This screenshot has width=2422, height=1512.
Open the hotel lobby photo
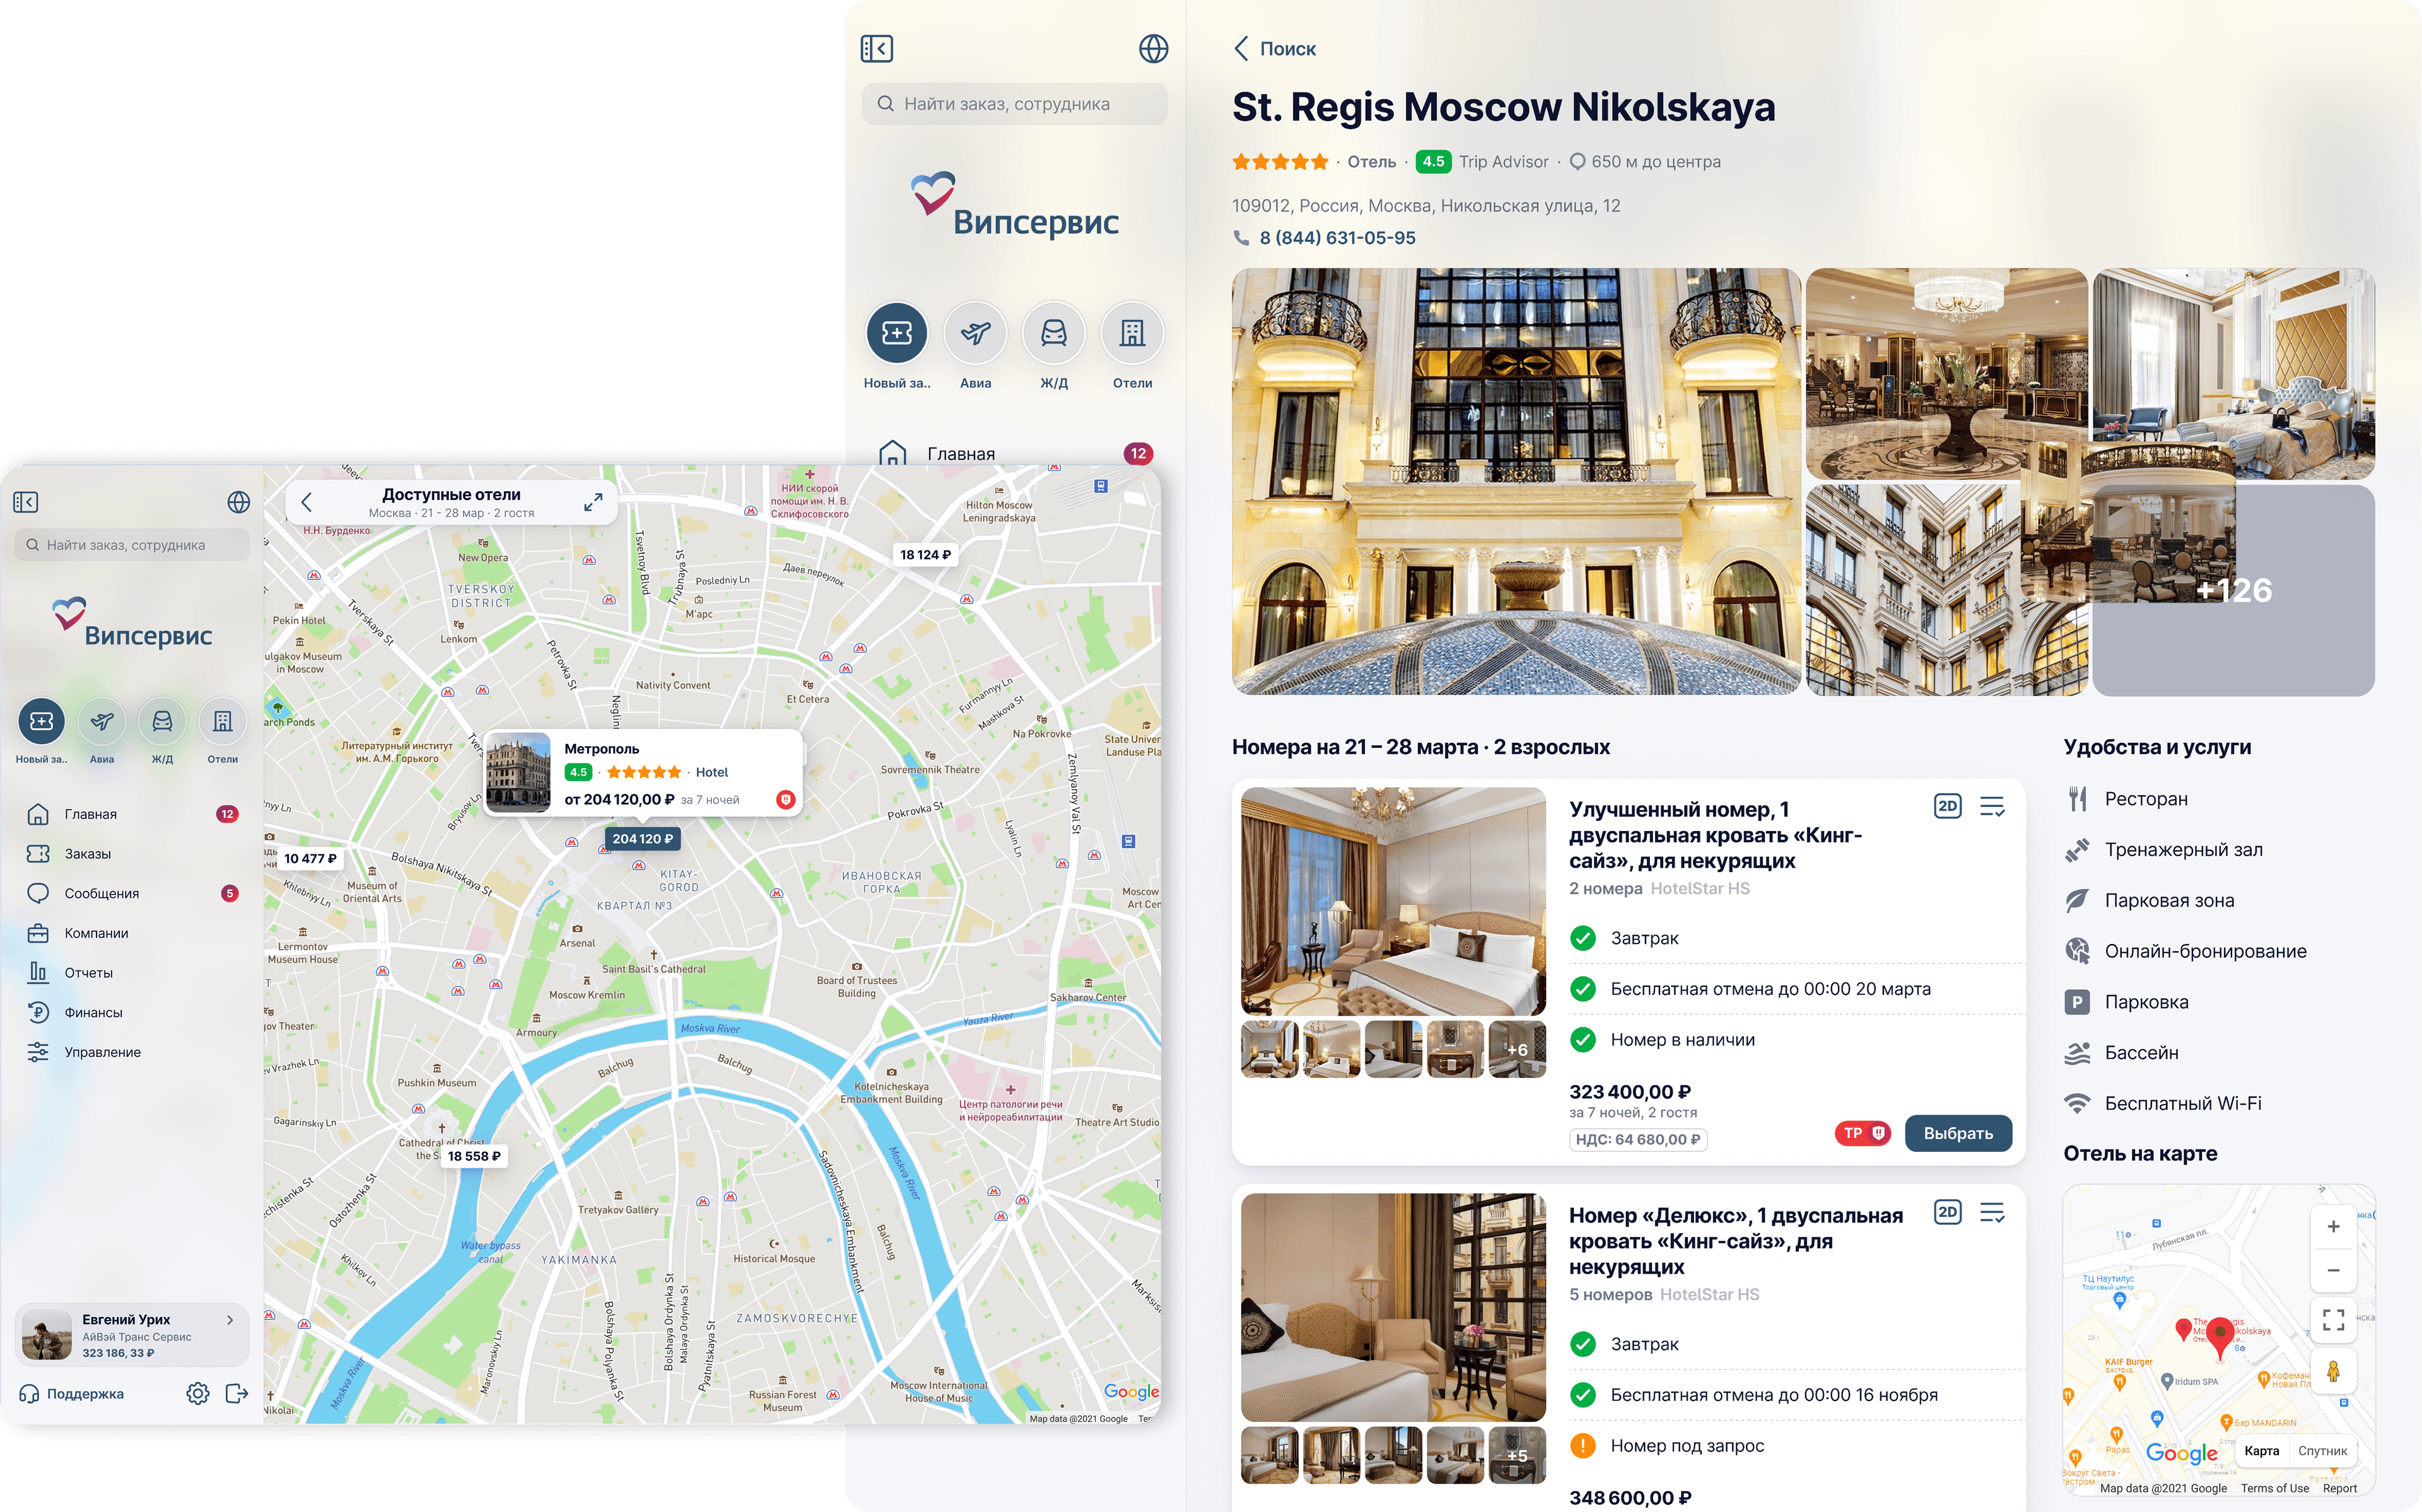pyautogui.click(x=1946, y=374)
